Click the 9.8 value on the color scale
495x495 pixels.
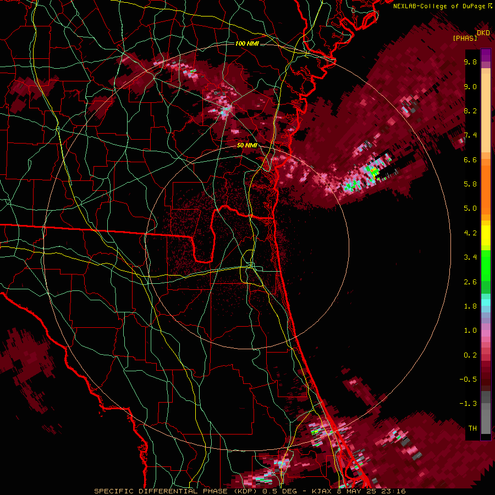(x=470, y=62)
